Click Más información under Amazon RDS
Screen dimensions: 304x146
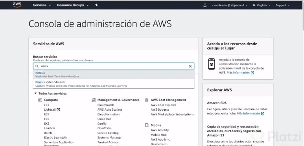(x=249, y=113)
